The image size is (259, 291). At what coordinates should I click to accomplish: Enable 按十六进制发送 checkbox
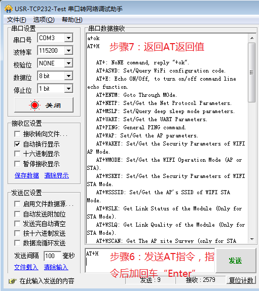coord(17,233)
